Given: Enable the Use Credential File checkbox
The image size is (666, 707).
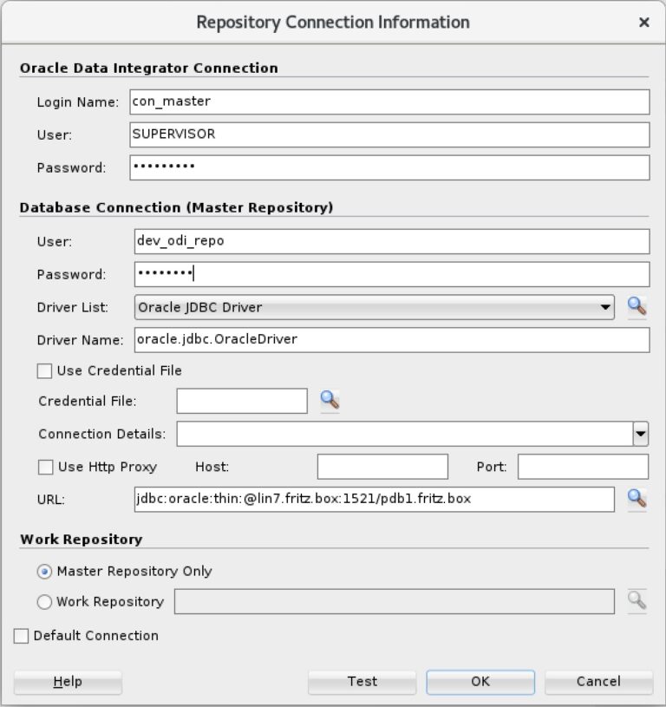Looking at the screenshot, I should (44, 371).
